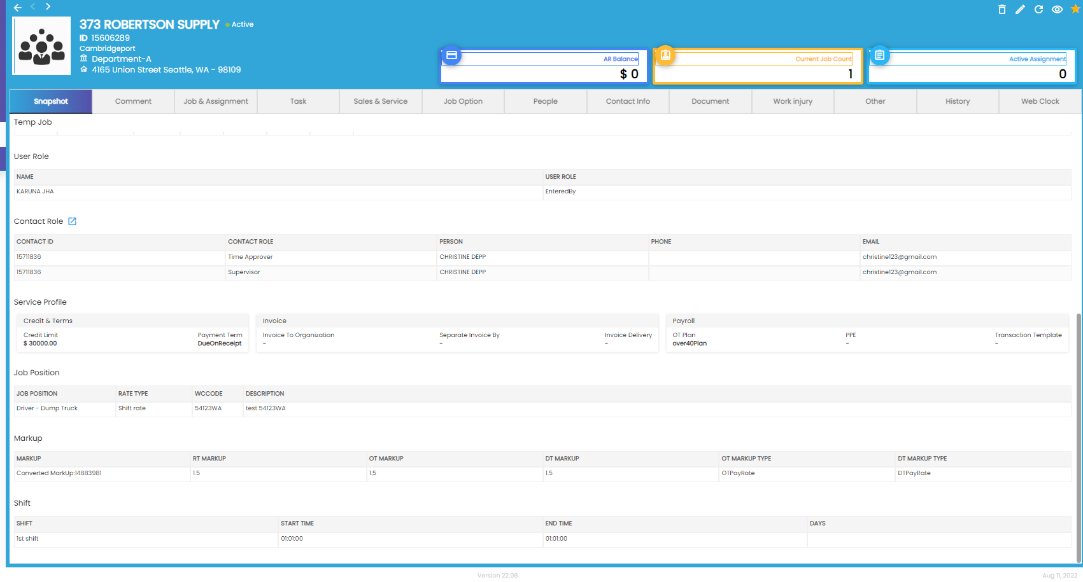This screenshot has width=1083, height=582.
Task: Click the $ 30000.00 credit limit value
Action: click(x=40, y=343)
